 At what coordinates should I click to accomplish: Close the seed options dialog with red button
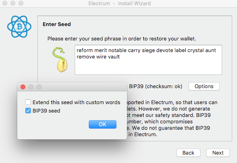23,87
